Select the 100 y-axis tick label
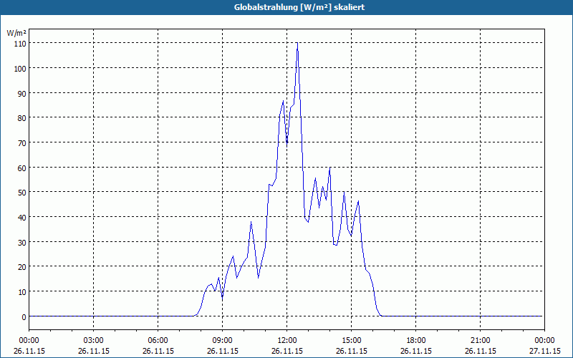 click(20, 68)
